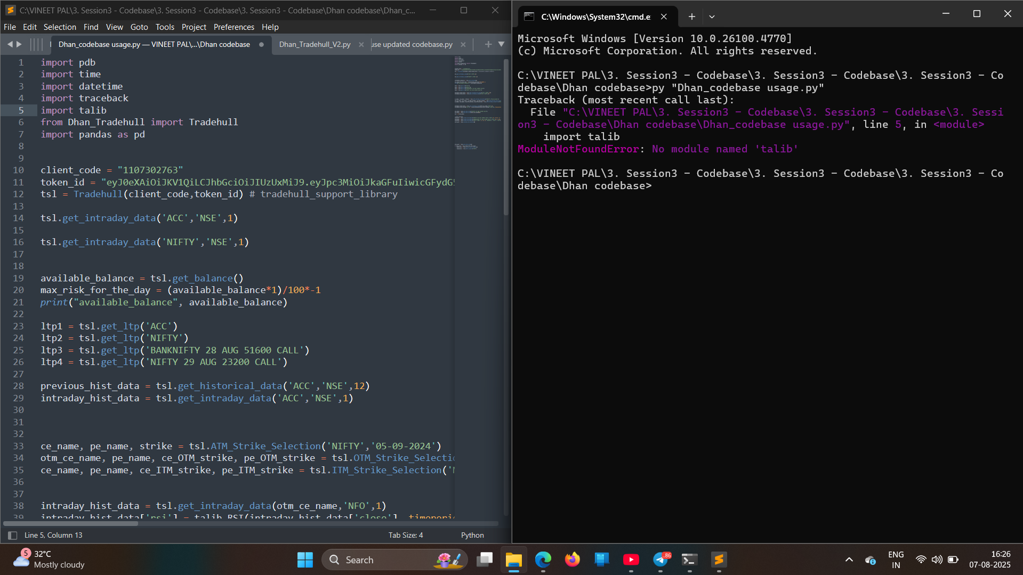Open the File menu in Sublime Text

click(10, 27)
